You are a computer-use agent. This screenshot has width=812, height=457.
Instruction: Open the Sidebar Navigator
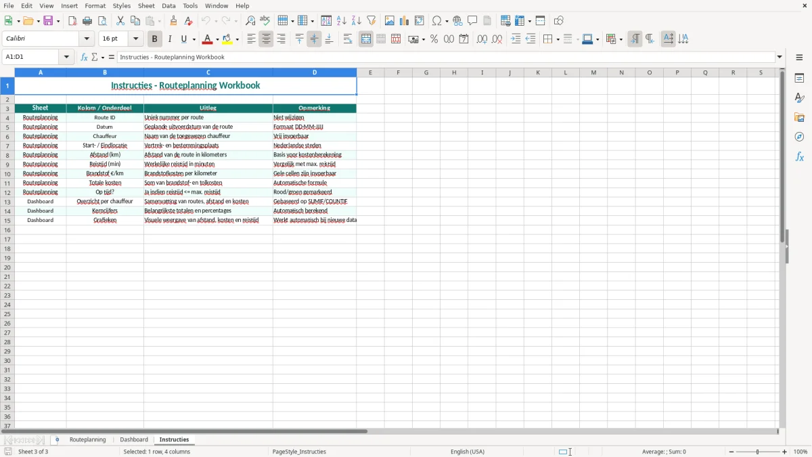coord(799,137)
